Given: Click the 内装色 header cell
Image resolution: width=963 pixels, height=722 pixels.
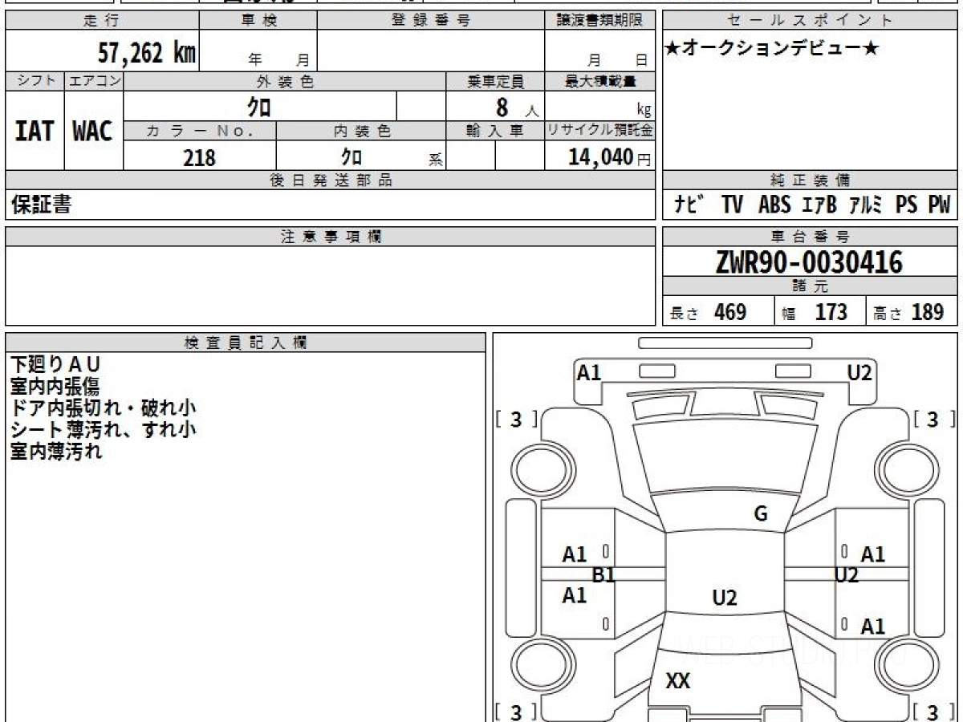Looking at the screenshot, I should click(x=361, y=132).
